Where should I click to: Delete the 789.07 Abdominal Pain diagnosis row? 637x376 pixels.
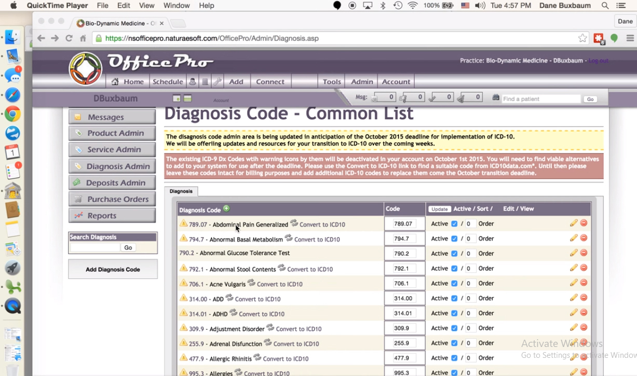coord(584,223)
